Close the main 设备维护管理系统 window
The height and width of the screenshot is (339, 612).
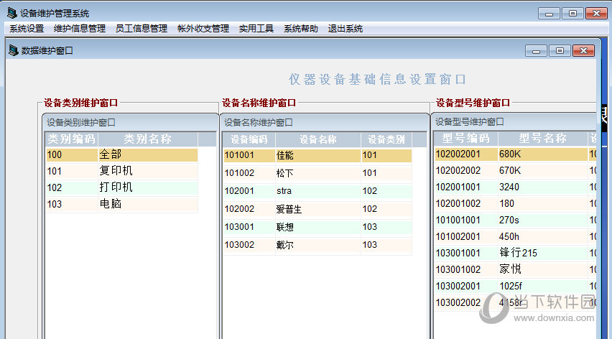[x=596, y=13]
